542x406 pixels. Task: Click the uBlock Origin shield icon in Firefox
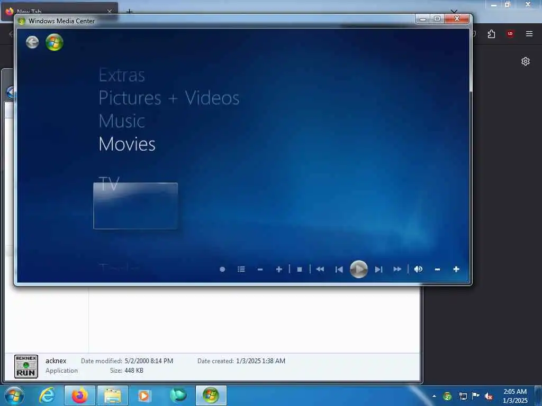pos(510,34)
